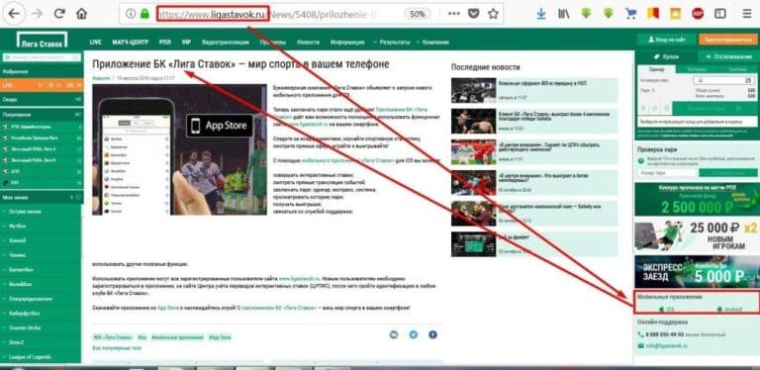
Task: Click the 25 000 ₽ новым игрокам banner
Action: pyautogui.click(x=697, y=235)
